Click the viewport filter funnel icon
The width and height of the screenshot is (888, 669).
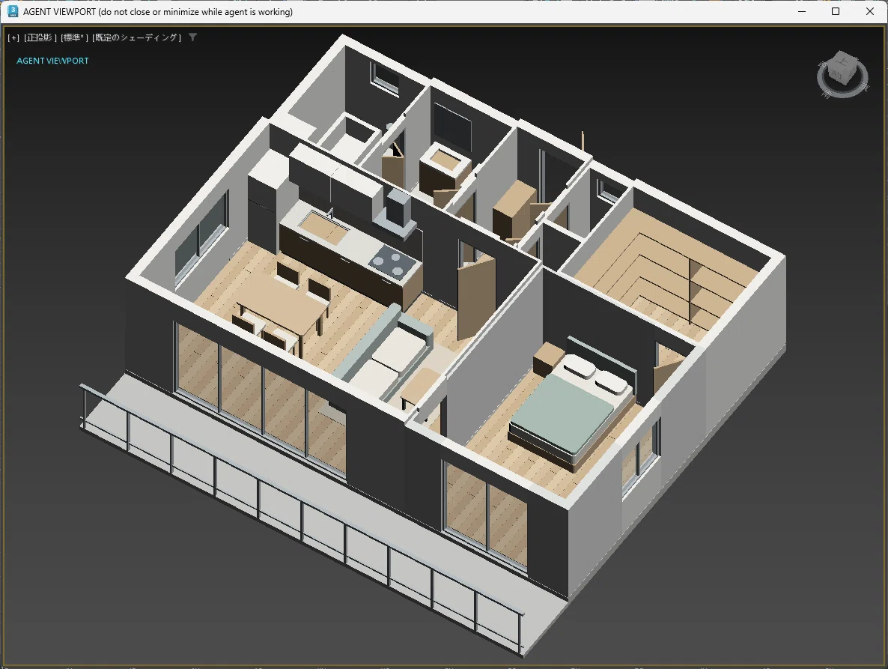[192, 37]
